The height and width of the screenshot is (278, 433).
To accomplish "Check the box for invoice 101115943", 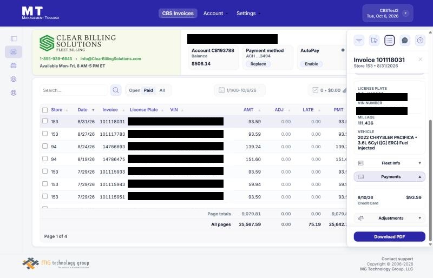I will coord(45,183).
